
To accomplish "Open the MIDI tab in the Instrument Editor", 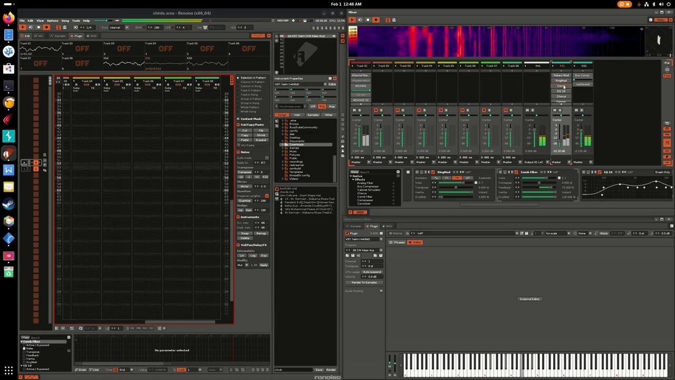I will pos(388,226).
